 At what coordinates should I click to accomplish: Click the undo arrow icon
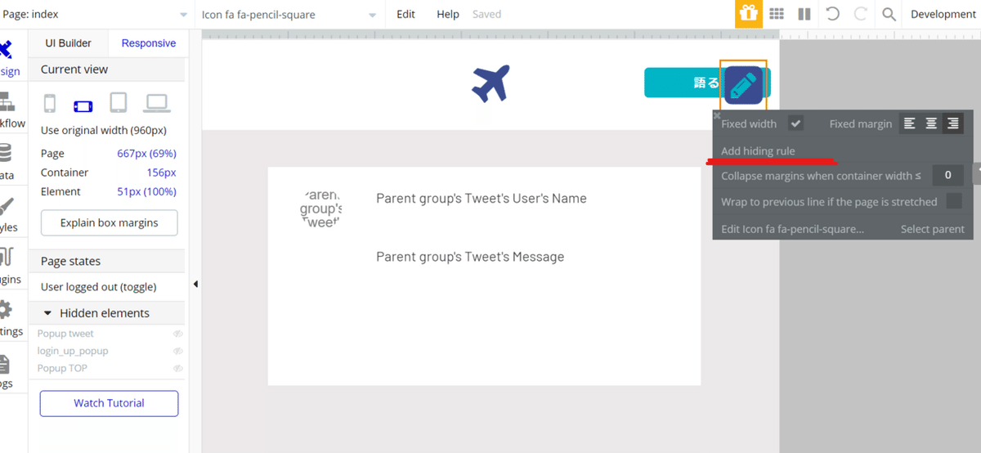pyautogui.click(x=832, y=14)
